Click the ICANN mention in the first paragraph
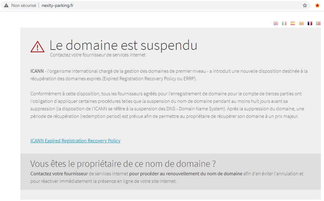Viewport: 324px width, 201px height. 35,71
